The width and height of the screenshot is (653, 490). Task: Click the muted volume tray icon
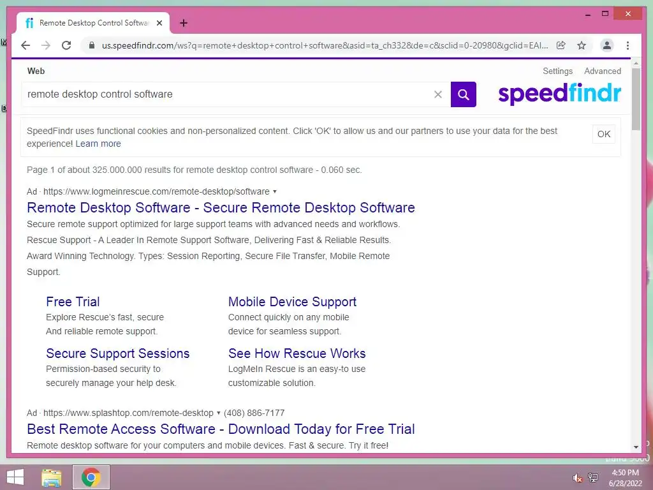tap(577, 478)
